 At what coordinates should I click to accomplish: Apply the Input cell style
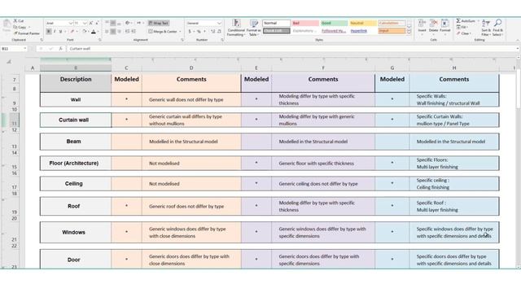point(392,31)
